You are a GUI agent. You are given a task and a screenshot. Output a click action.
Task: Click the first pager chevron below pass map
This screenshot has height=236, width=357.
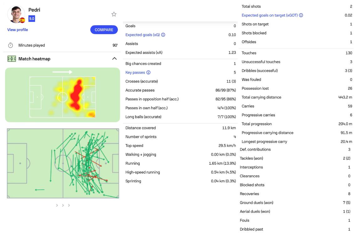point(57,205)
